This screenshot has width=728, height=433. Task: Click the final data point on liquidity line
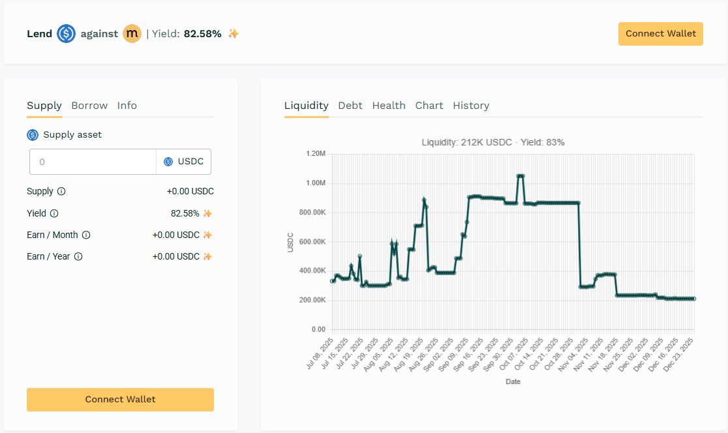click(694, 299)
